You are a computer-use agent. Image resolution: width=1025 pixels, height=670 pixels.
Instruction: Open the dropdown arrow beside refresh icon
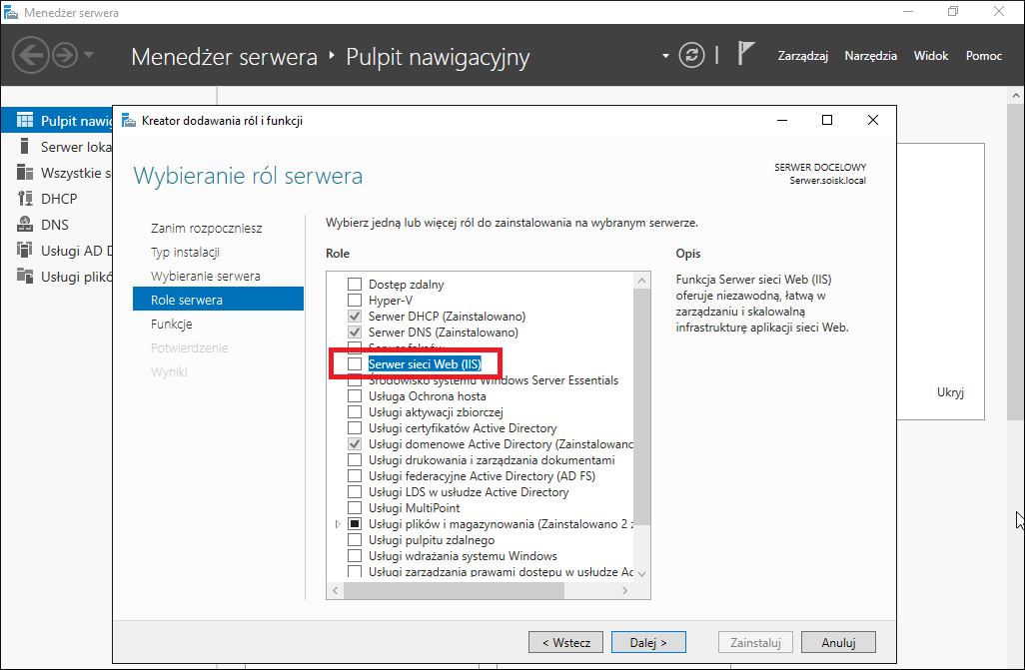[x=665, y=56]
